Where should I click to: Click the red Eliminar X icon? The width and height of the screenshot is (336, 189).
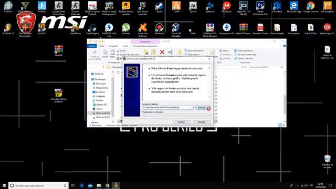click(162, 52)
